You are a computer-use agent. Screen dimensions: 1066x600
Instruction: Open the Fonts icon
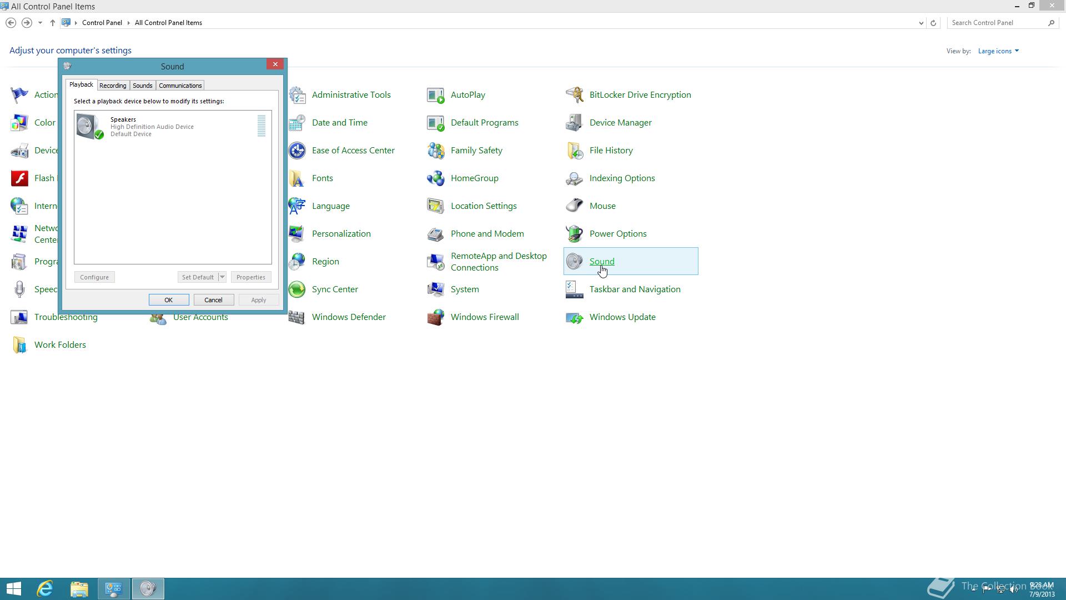click(x=297, y=178)
